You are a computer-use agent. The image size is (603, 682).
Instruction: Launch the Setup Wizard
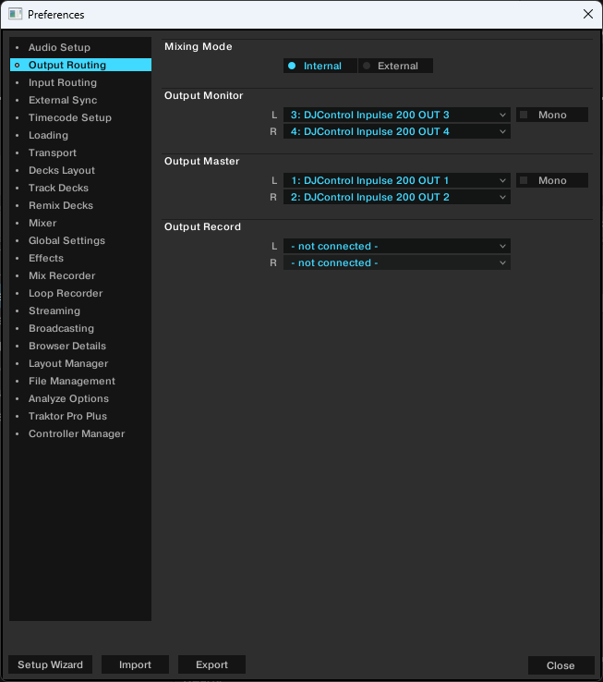51,664
